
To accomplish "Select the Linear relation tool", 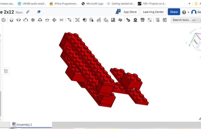I will tap(150, 20).
